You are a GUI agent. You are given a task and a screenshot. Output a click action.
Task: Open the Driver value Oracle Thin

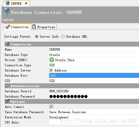point(94,60)
